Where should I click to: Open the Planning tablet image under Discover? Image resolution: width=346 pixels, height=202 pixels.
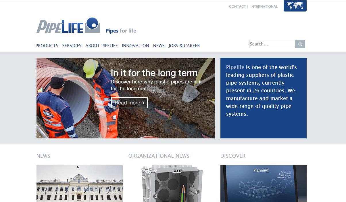(264, 184)
